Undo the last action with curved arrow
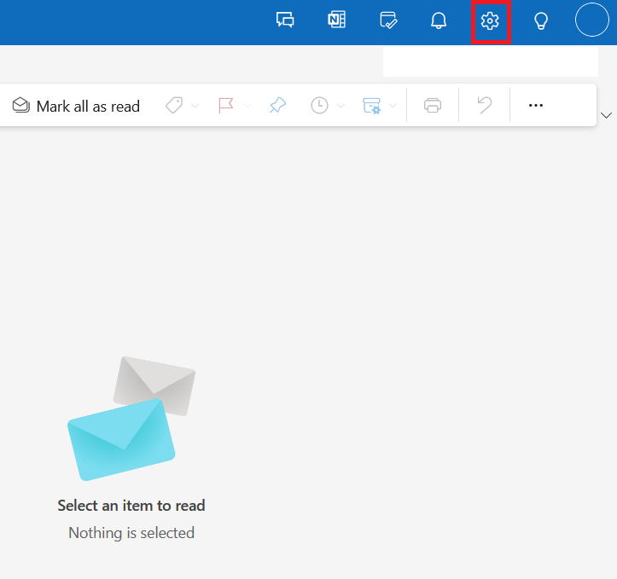The image size is (617, 579). [485, 106]
